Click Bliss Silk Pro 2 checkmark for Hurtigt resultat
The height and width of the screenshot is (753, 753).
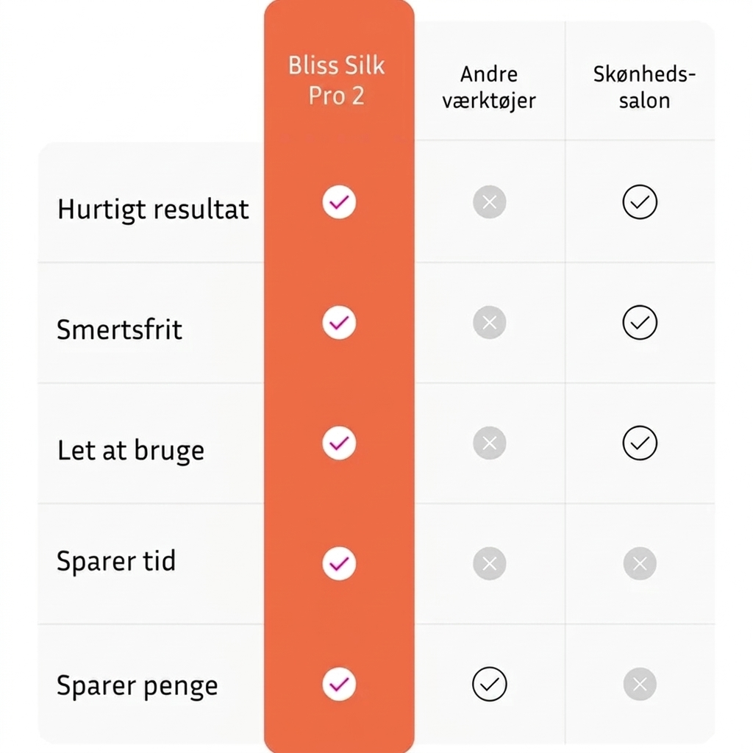coord(339,201)
